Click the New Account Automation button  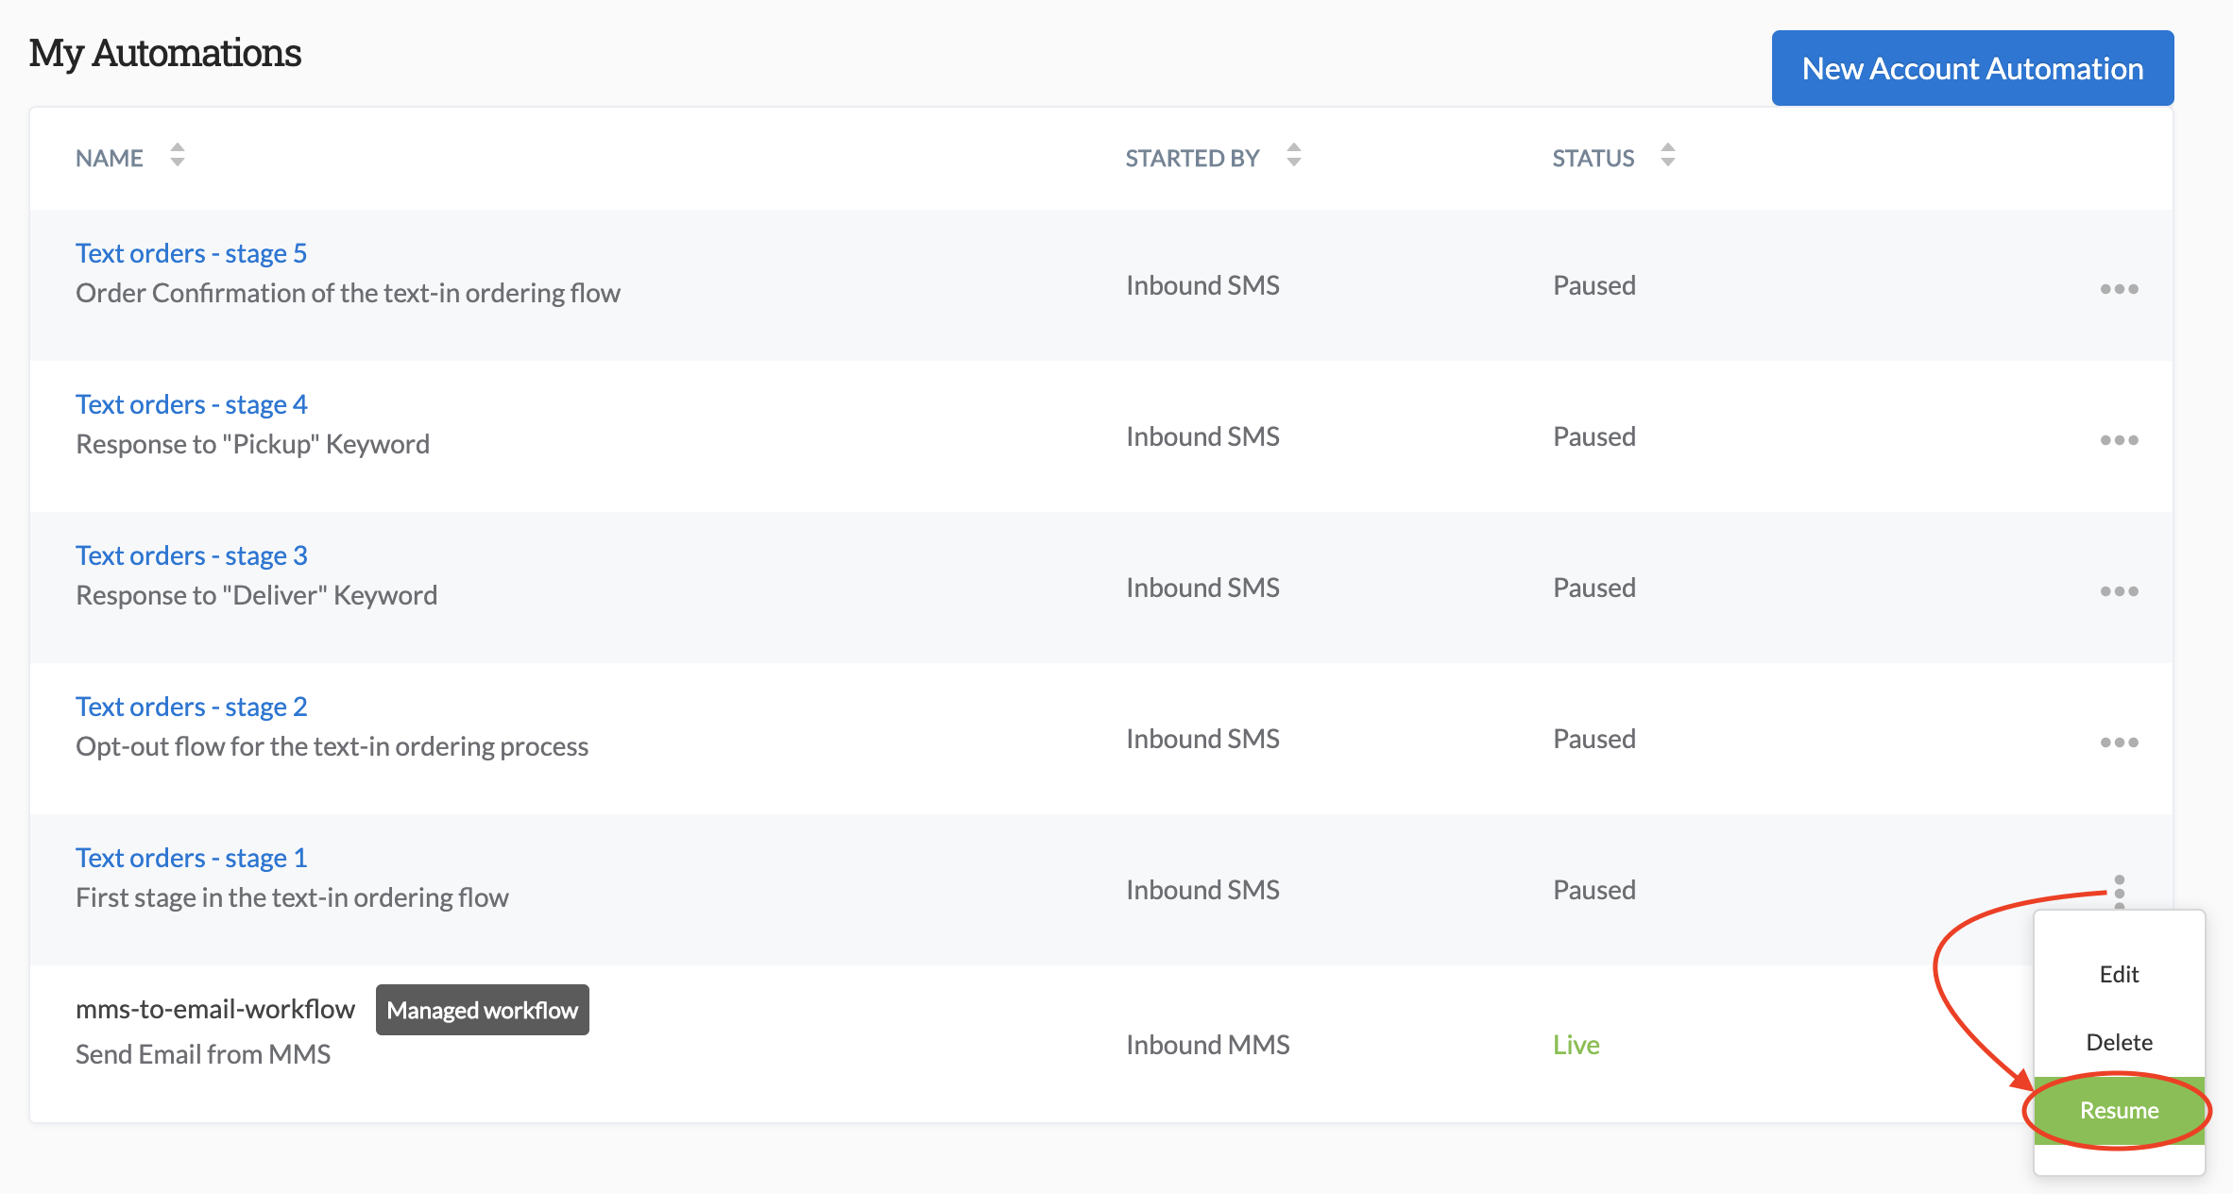tap(1972, 68)
